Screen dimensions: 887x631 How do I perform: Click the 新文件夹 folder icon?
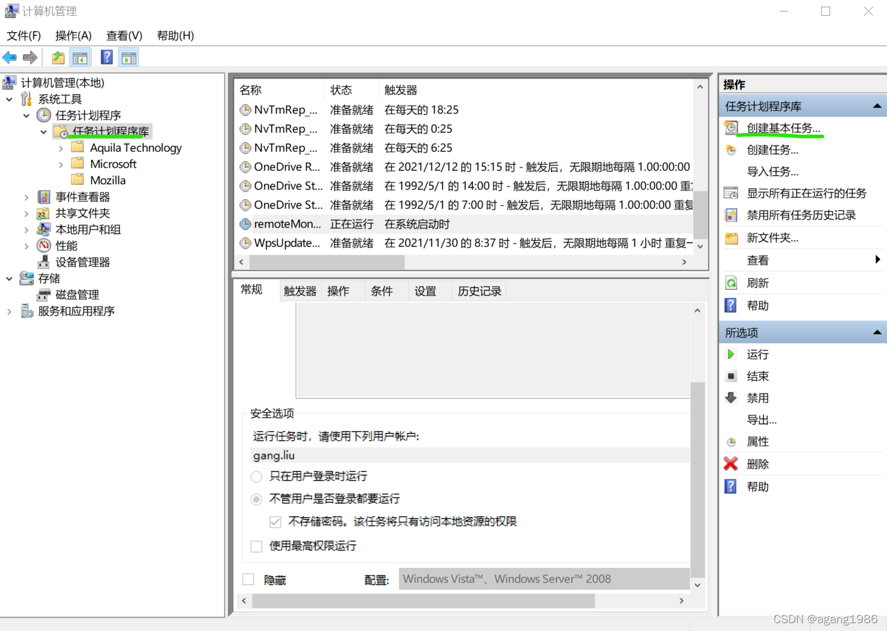pyautogui.click(x=731, y=238)
